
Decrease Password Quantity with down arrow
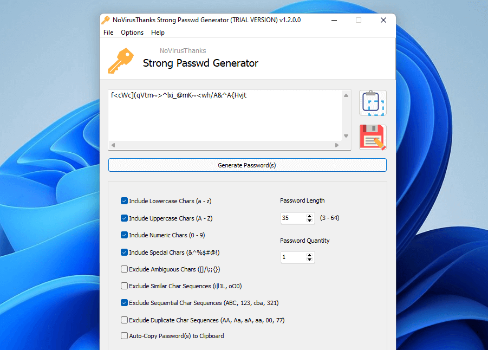pyautogui.click(x=309, y=260)
